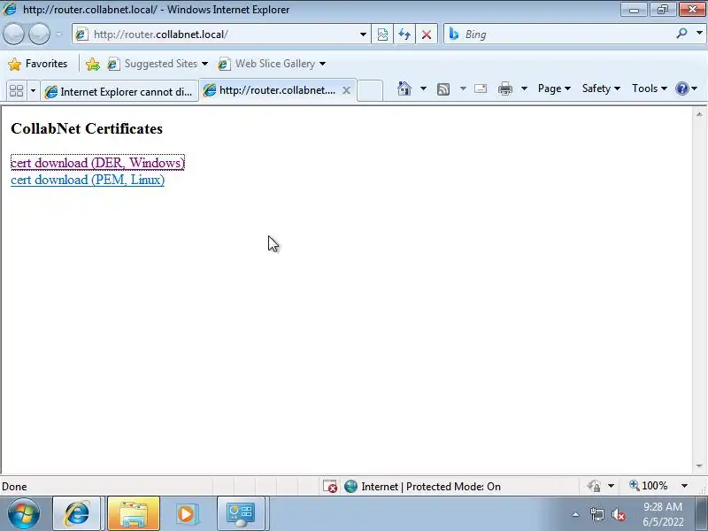This screenshot has width=708, height=531.
Task: Click the control panel taskbar icon
Action: pyautogui.click(x=241, y=513)
